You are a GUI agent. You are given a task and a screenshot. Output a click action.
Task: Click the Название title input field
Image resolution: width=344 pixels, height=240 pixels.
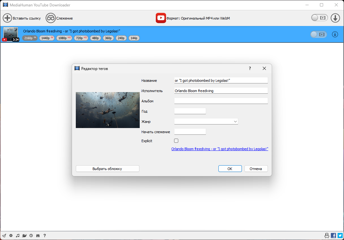[x=221, y=81]
